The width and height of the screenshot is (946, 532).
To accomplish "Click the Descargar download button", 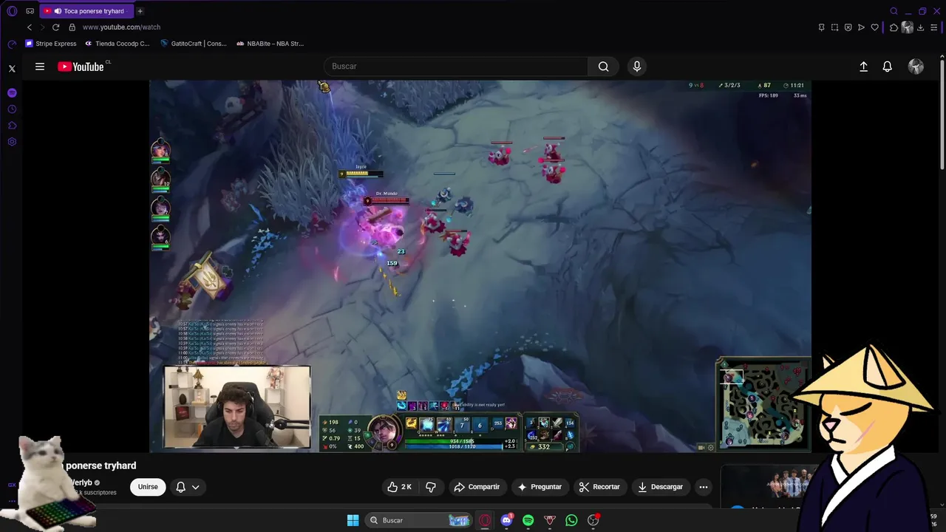I will [661, 487].
